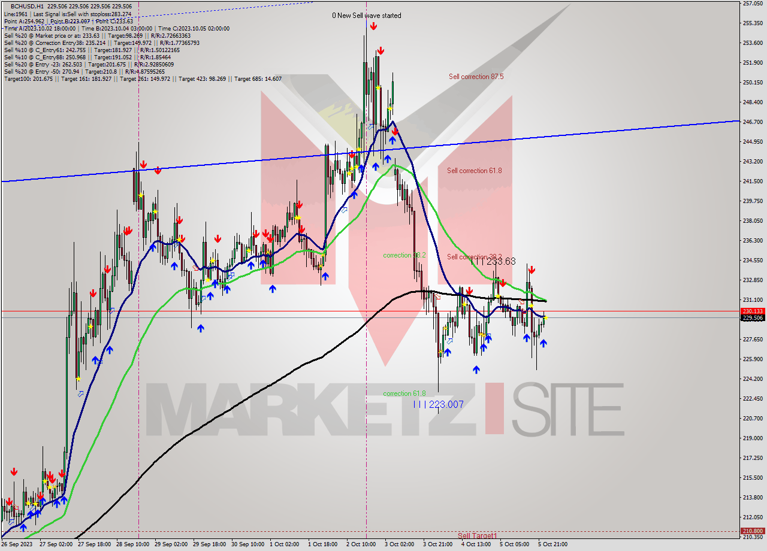The image size is (767, 551).
Task: Select the 'Sell correction 87.5' label
Action: 476,77
